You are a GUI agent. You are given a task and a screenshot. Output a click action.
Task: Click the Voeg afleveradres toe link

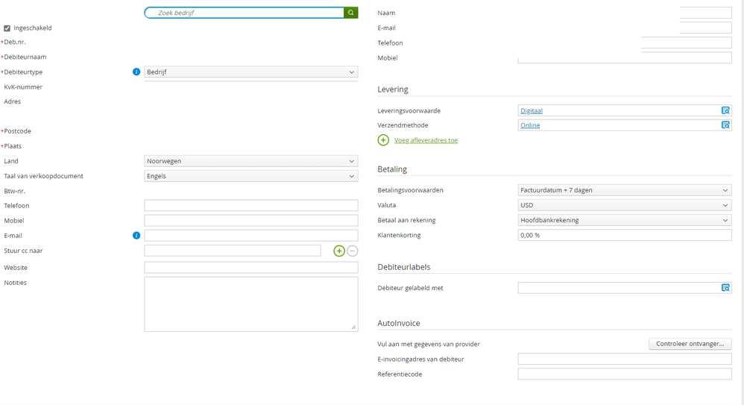pos(426,140)
